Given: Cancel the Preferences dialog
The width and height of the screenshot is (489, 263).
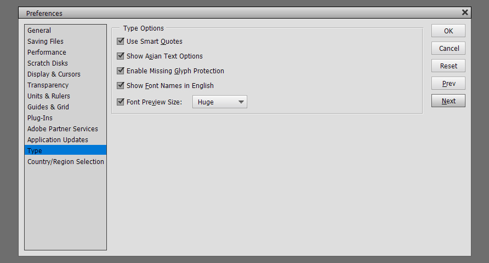Looking at the screenshot, I should (448, 48).
